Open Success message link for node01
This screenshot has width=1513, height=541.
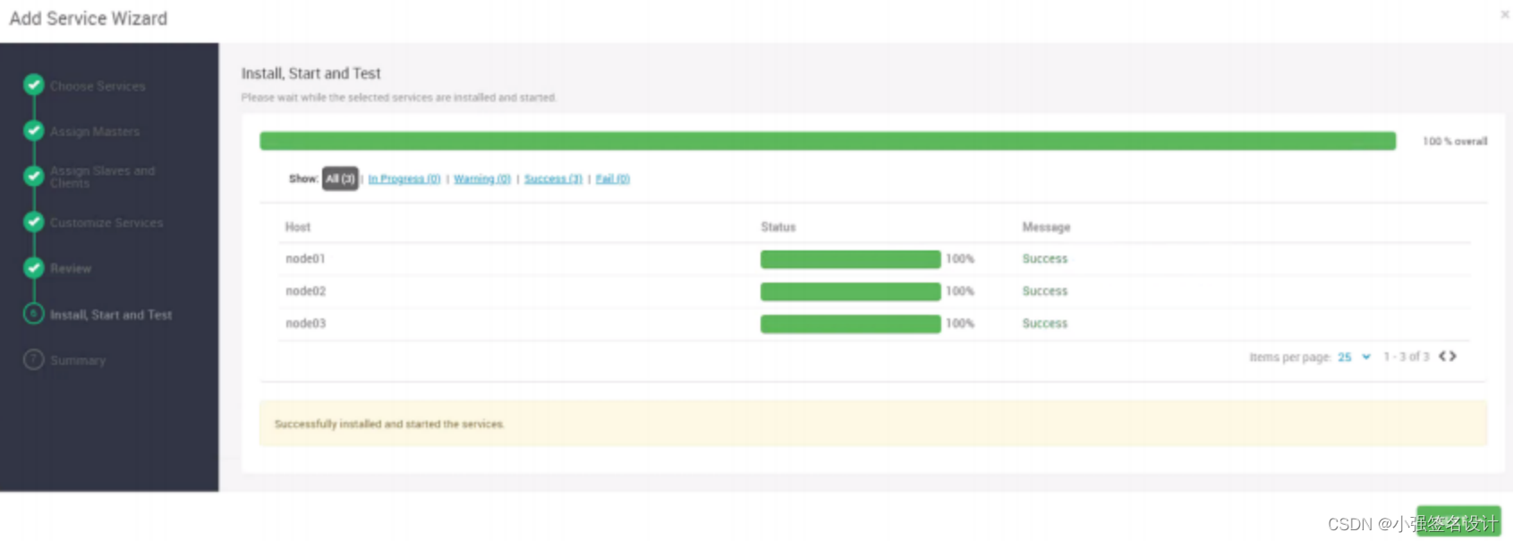[x=1045, y=258]
